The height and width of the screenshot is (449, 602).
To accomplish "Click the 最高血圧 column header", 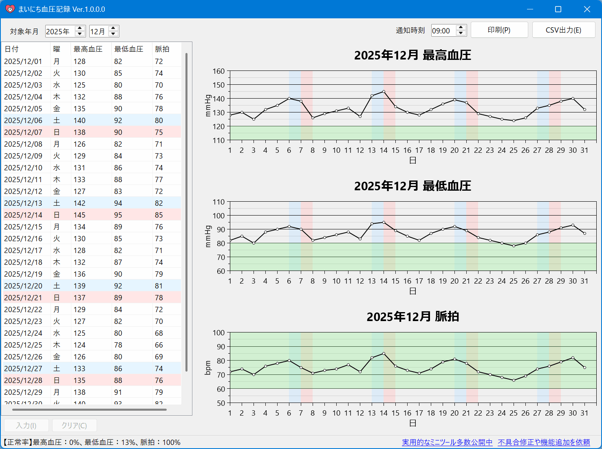I will click(x=88, y=49).
